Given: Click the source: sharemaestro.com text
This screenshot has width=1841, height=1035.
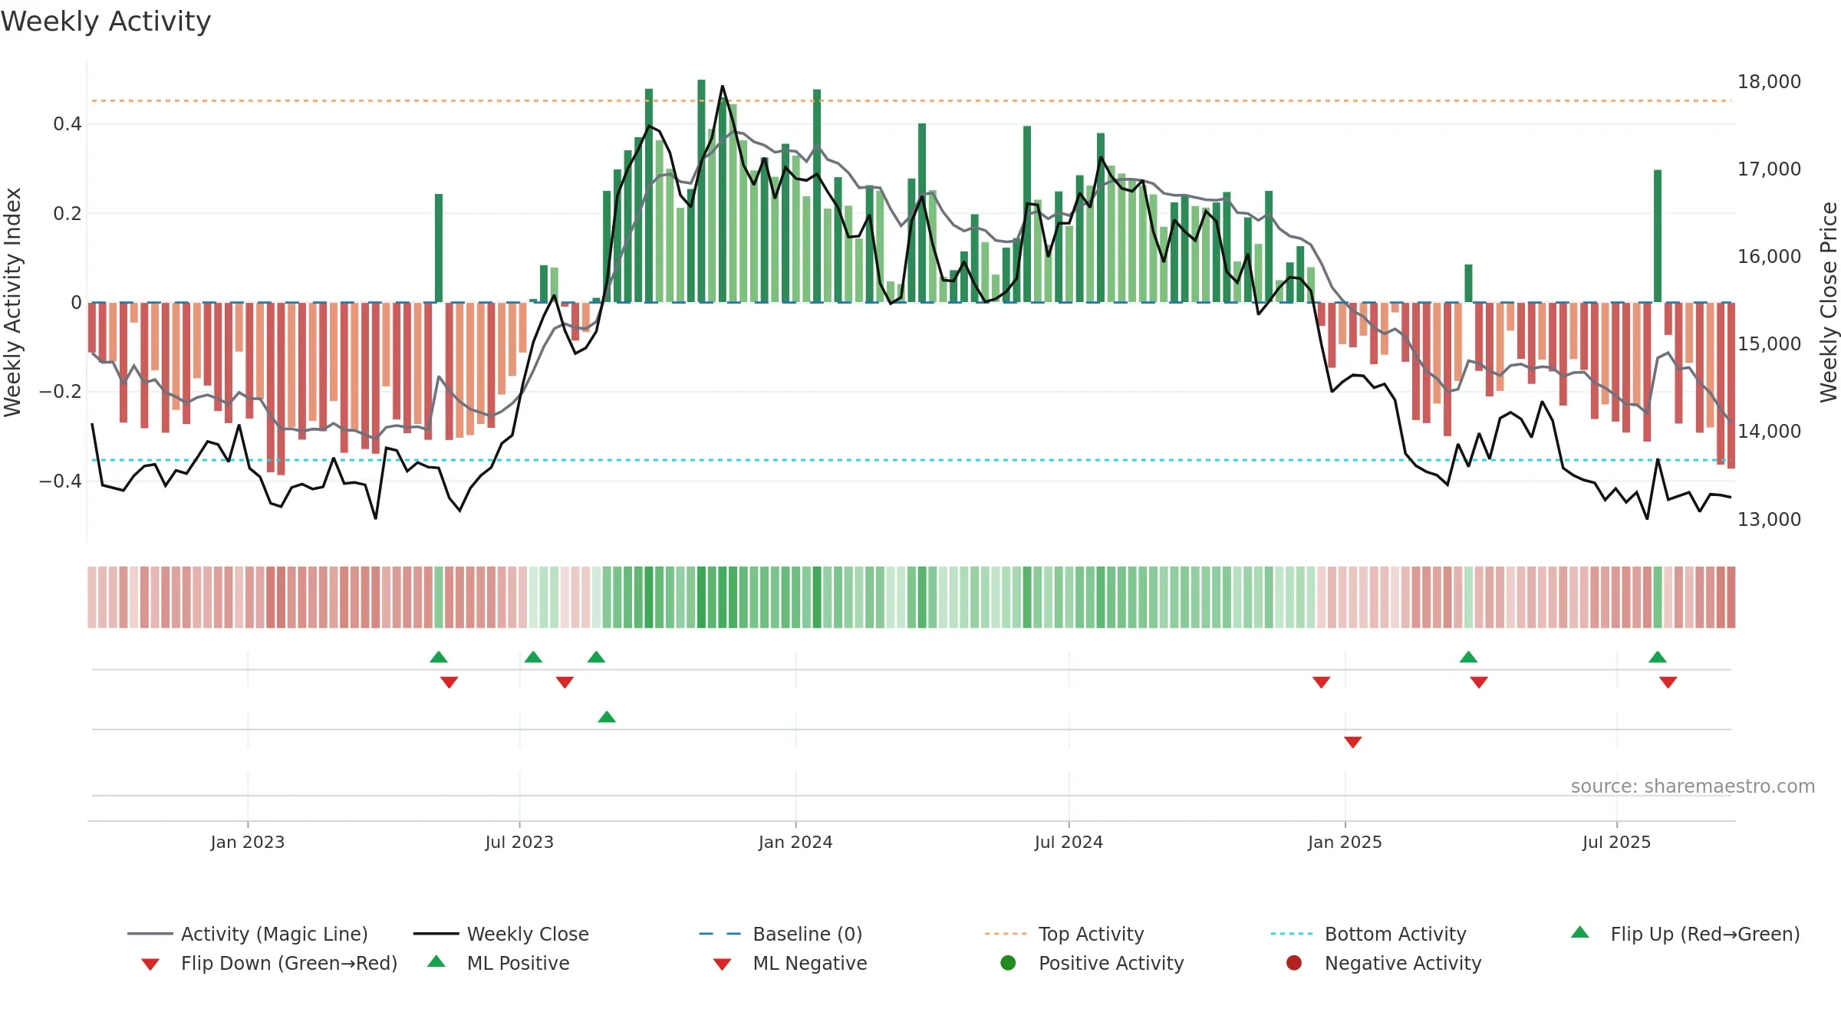Looking at the screenshot, I should tap(1693, 786).
